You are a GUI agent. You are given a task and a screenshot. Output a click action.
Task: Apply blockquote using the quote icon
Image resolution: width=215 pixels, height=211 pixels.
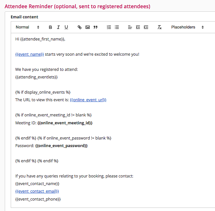tap(95, 27)
